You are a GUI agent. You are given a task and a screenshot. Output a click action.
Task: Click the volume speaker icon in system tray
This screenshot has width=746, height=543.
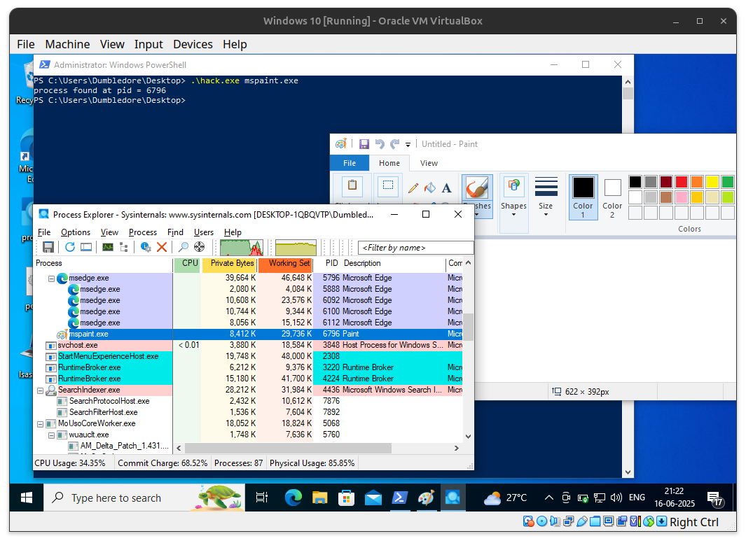click(x=616, y=498)
